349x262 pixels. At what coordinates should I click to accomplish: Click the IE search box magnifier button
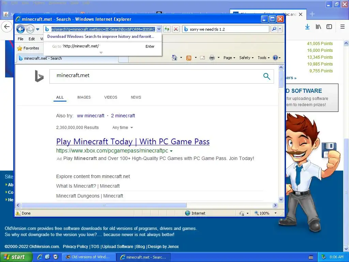(x=274, y=29)
